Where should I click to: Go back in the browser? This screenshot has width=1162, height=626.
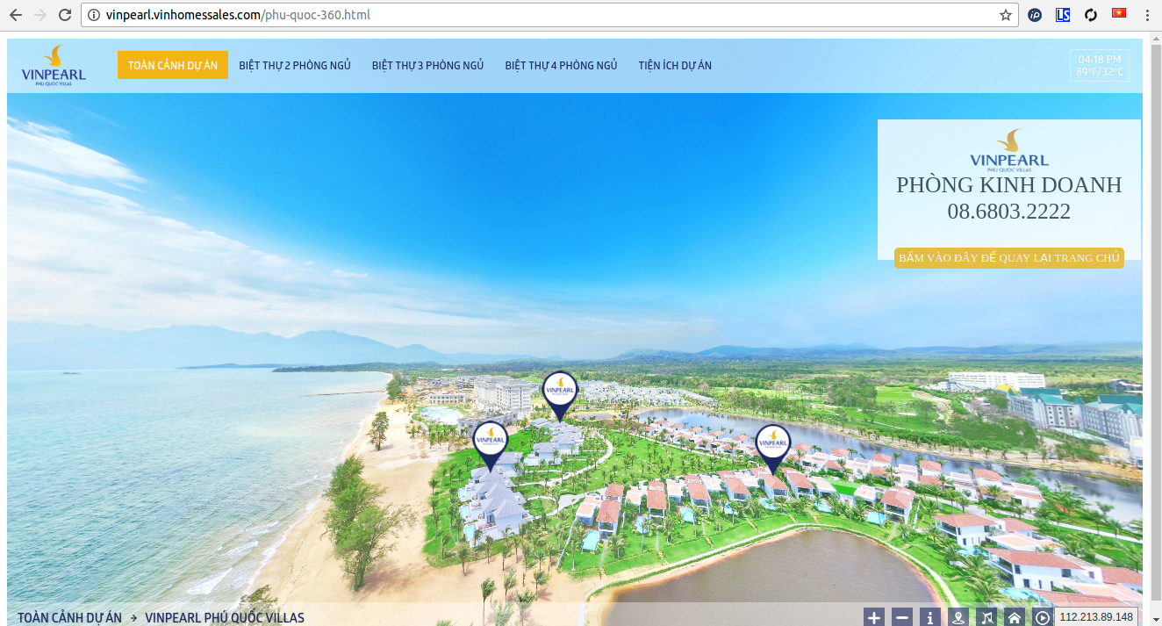click(x=16, y=15)
